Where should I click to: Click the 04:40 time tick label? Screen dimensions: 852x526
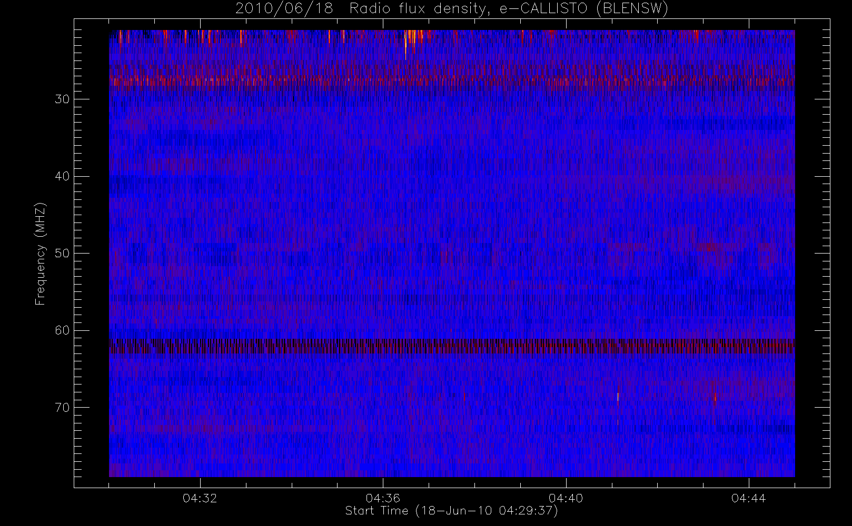pyautogui.click(x=566, y=498)
